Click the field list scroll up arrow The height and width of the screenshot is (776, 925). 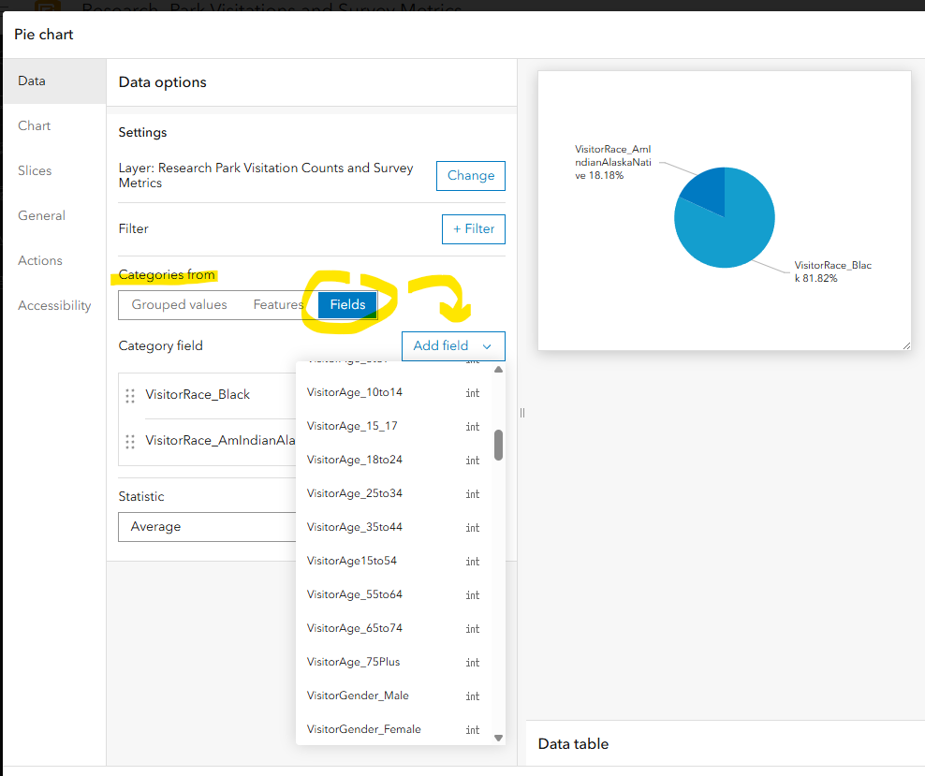(x=498, y=370)
